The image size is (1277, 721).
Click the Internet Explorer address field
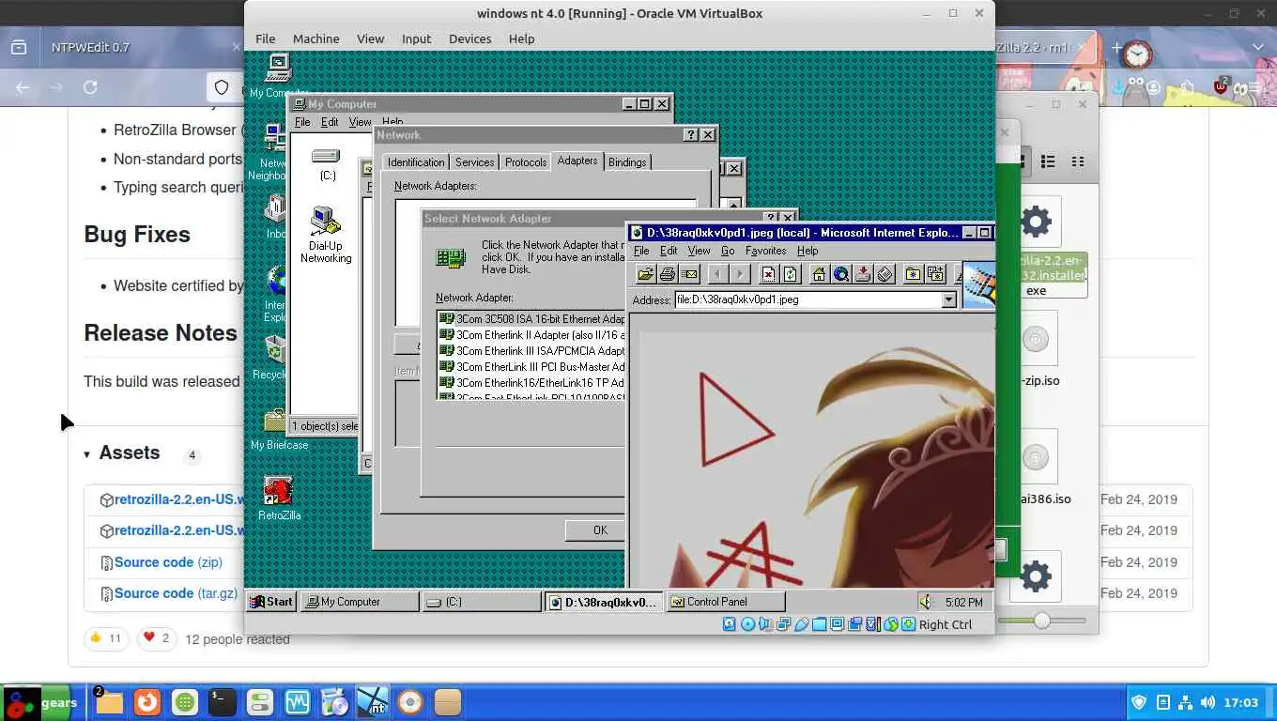click(x=808, y=299)
